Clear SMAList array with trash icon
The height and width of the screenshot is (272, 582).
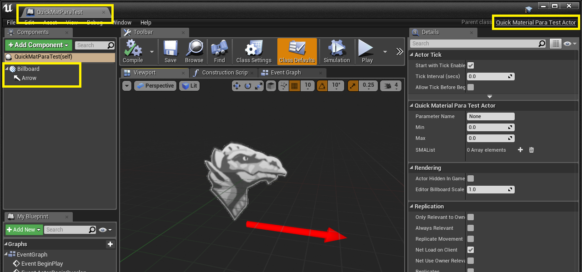(x=531, y=150)
